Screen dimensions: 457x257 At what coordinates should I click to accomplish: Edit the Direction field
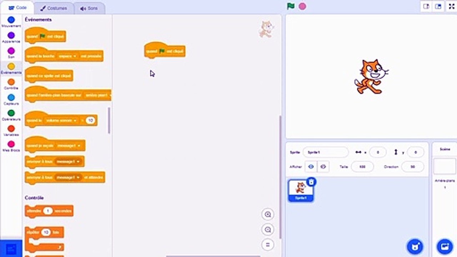coord(413,167)
